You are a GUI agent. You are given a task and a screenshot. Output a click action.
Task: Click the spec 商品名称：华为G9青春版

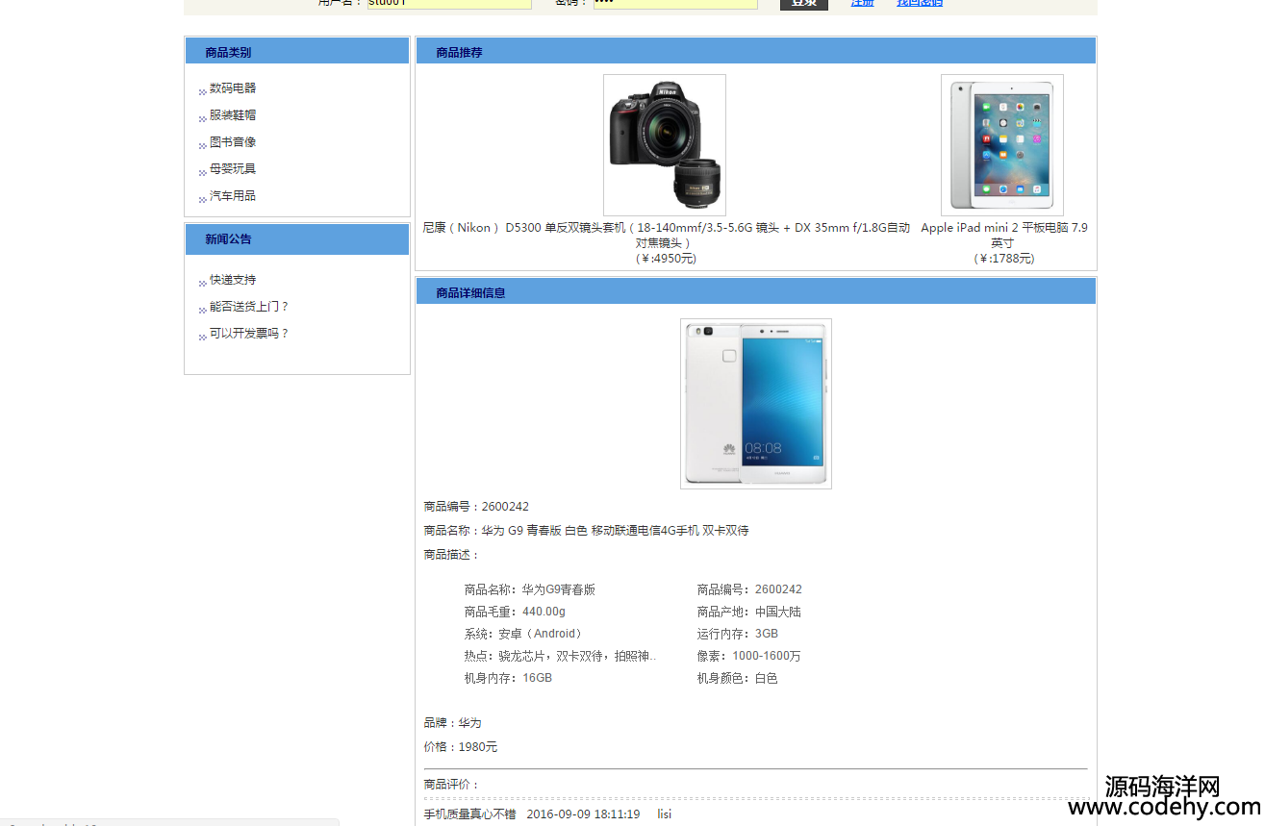(x=530, y=589)
